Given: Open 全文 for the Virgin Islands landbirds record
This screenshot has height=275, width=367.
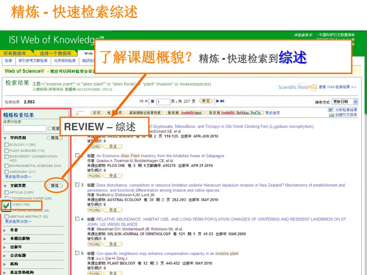Looking at the screenshot, I should (x=113, y=244).
